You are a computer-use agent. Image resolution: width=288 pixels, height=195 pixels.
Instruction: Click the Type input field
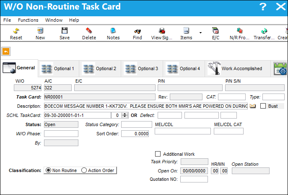pyautogui.click(x=273, y=97)
